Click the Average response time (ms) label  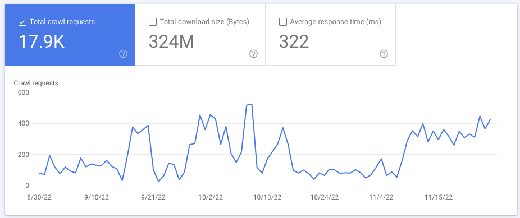336,22
